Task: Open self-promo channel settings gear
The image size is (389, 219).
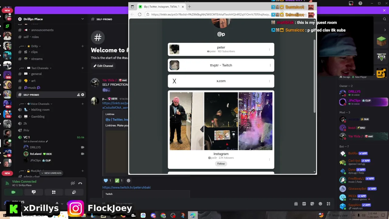Action: pyautogui.click(x=83, y=95)
